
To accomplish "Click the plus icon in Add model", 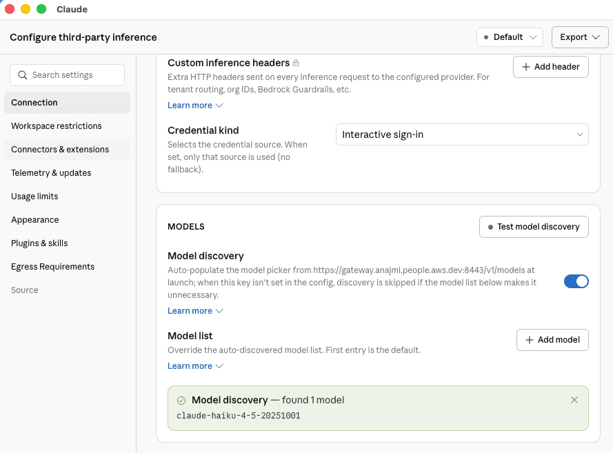I will pos(530,340).
